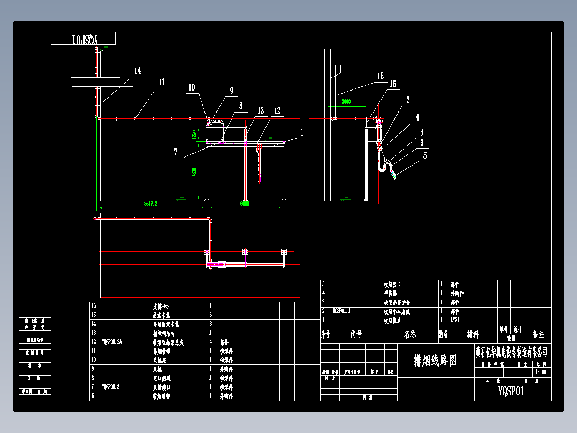This screenshot has height=433, width=577.
Task: Click leader callout number 12 on the drawing
Action: pos(277,111)
